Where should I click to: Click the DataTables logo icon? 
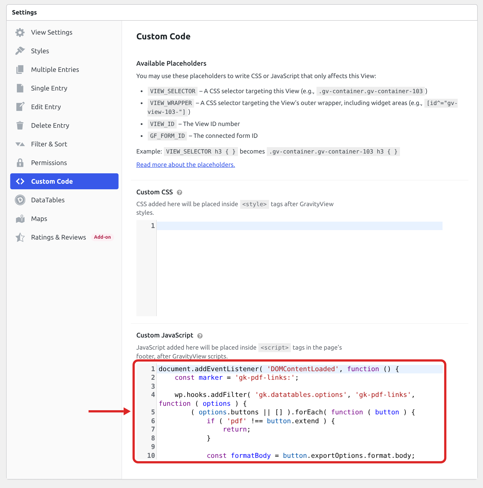pos(20,200)
